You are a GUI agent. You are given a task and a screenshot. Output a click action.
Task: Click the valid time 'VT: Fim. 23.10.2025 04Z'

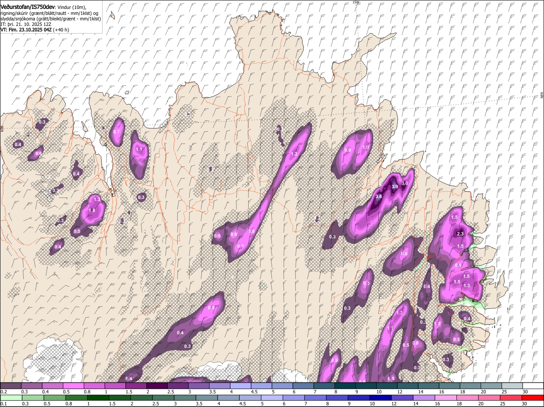[26, 30]
